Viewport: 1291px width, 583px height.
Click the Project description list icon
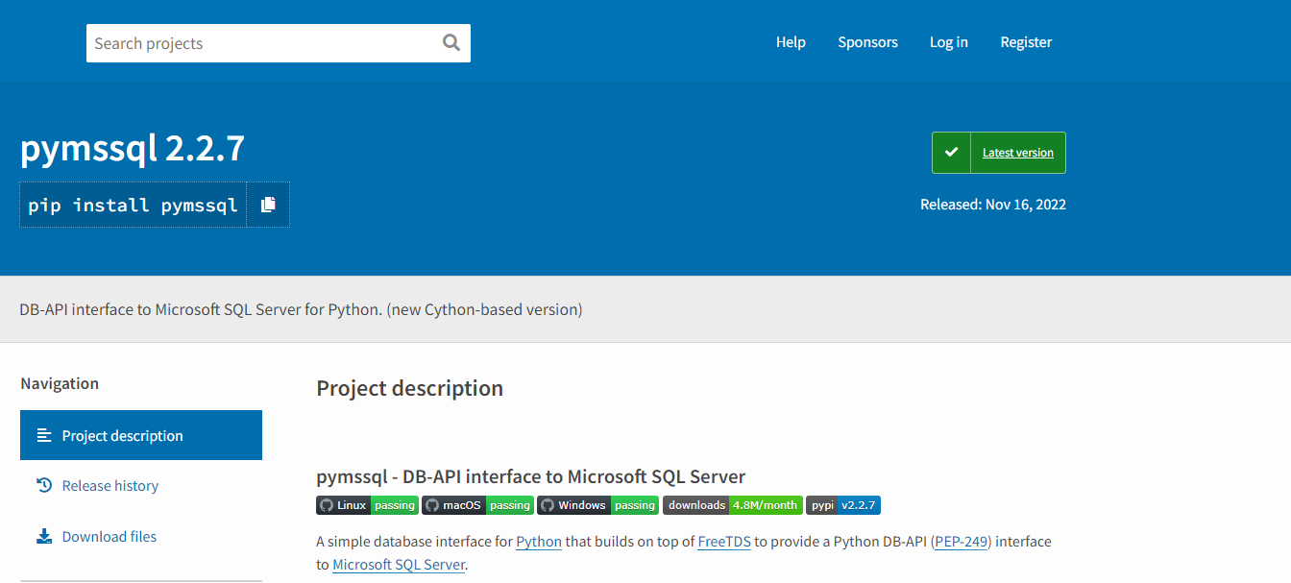(44, 435)
